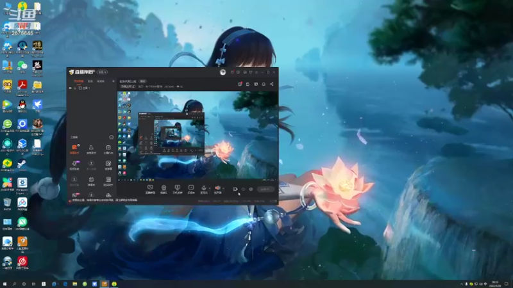Open the screen capture source in the bottom toolbar
Screen dimensions: 513x288
click(x=150, y=189)
